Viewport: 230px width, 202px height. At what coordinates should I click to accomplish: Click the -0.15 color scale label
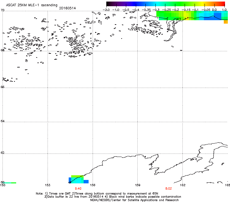coord(186,10)
